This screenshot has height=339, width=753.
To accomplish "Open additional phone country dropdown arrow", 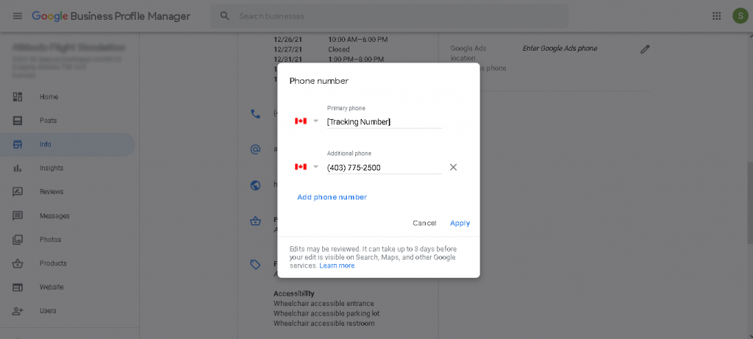I will (x=315, y=167).
